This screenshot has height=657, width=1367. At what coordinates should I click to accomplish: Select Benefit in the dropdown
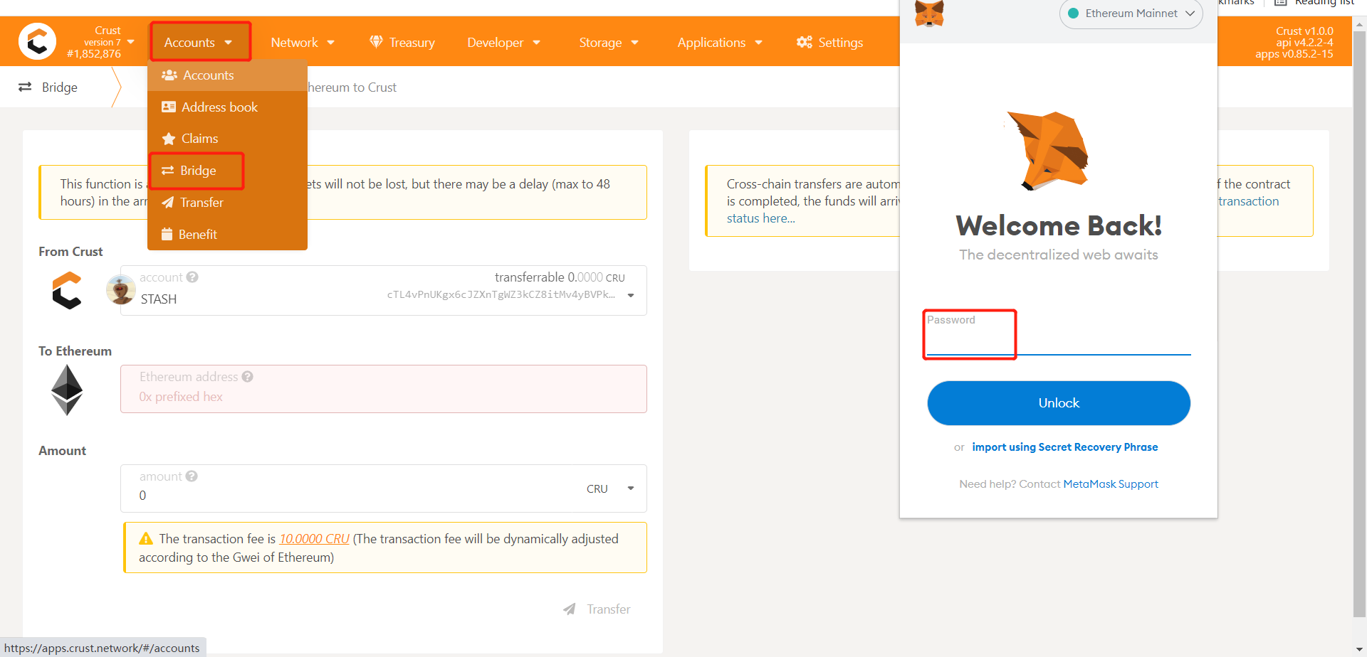227,235
